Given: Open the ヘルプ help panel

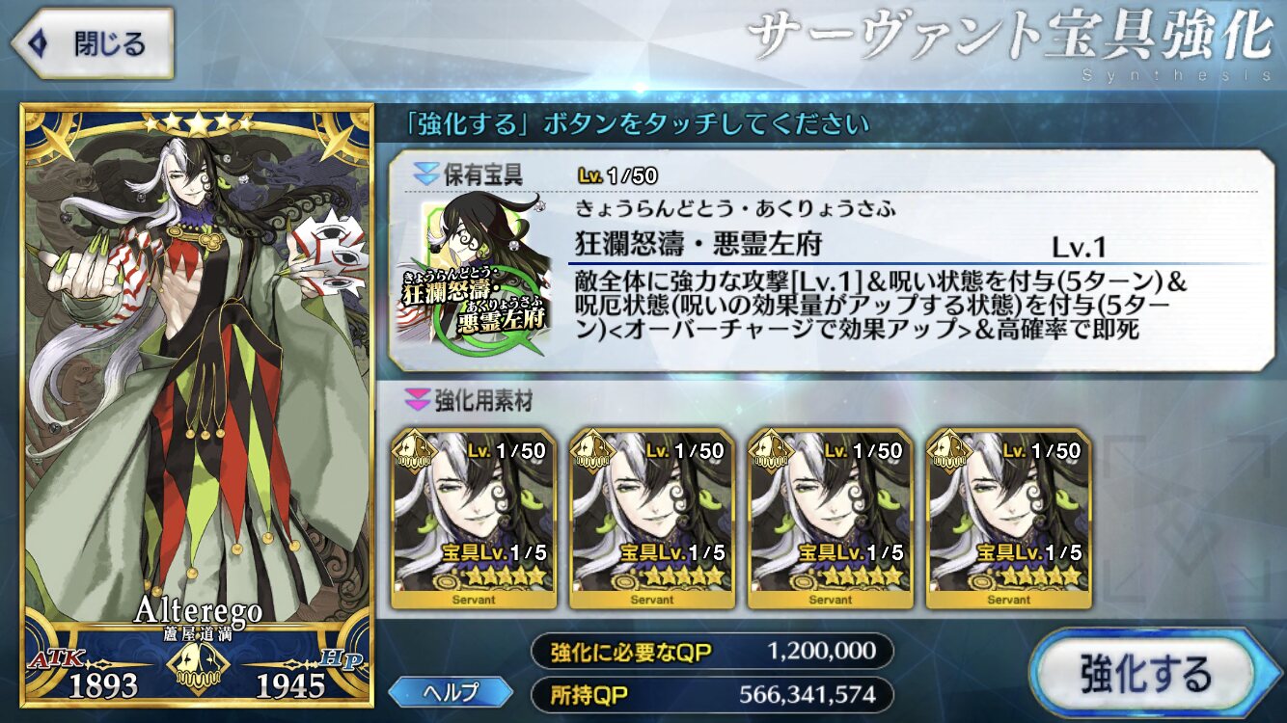Looking at the screenshot, I should (452, 690).
